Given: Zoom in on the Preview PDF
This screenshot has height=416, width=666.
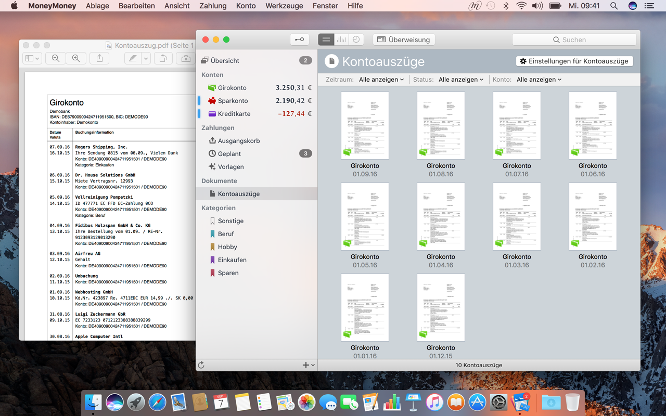Looking at the screenshot, I should tap(76, 59).
